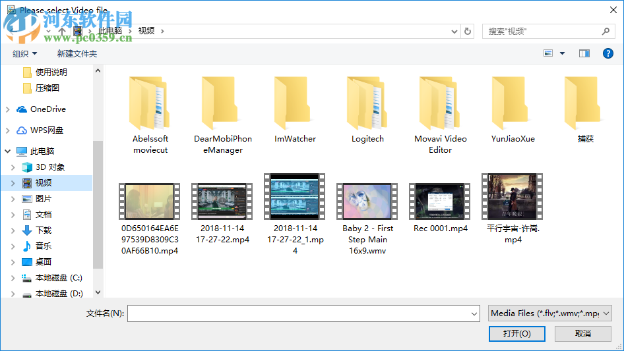Viewport: 624px width, 351px height.
Task: Click the sidebar scrollbar up arrow
Action: [x=98, y=70]
